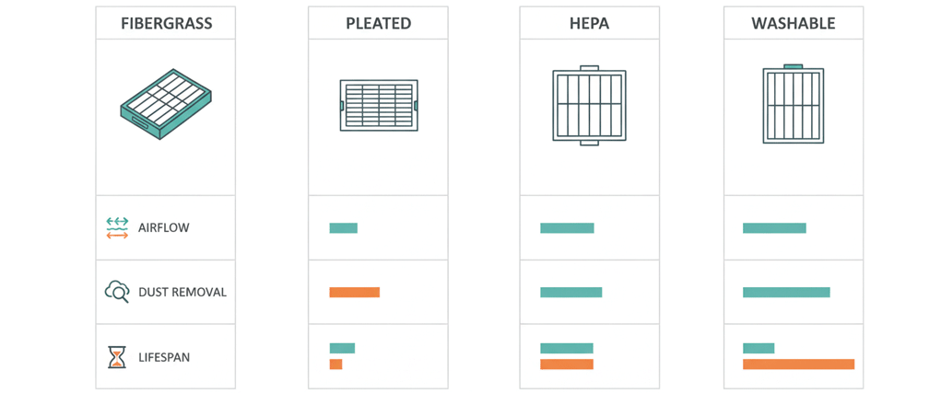Click Pleated teal airflow bar
The image size is (941, 393).
pos(343,228)
